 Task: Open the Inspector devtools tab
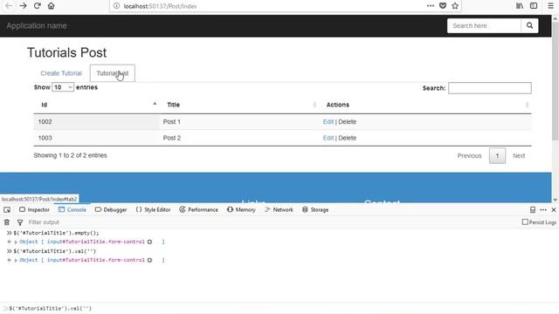(x=35, y=209)
